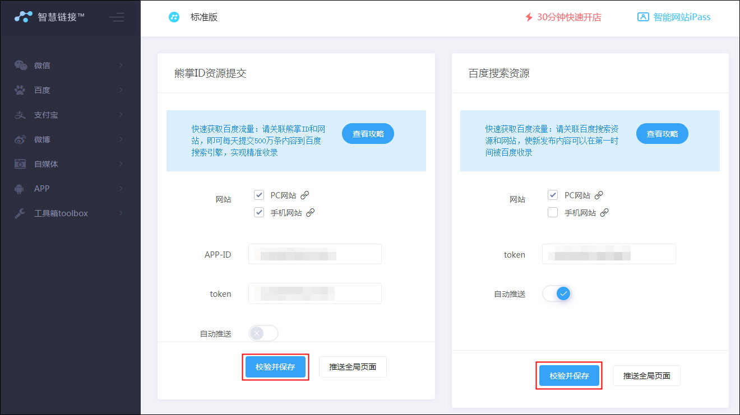Click the 自媒体 media icon in sidebar
The height and width of the screenshot is (415, 740).
click(x=20, y=164)
